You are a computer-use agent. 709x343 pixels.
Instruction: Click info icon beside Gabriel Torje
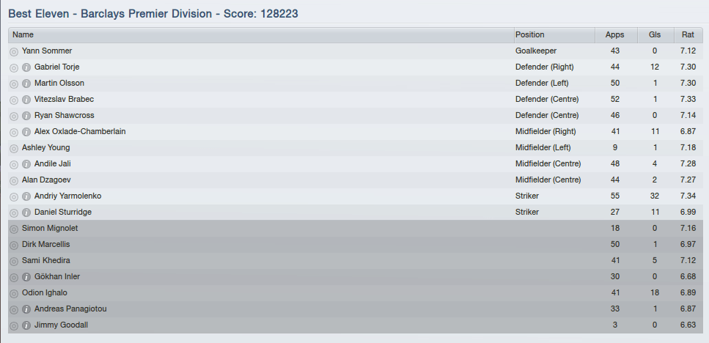(x=26, y=67)
